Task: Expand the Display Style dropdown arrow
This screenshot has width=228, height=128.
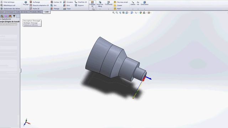Action: [133, 13]
